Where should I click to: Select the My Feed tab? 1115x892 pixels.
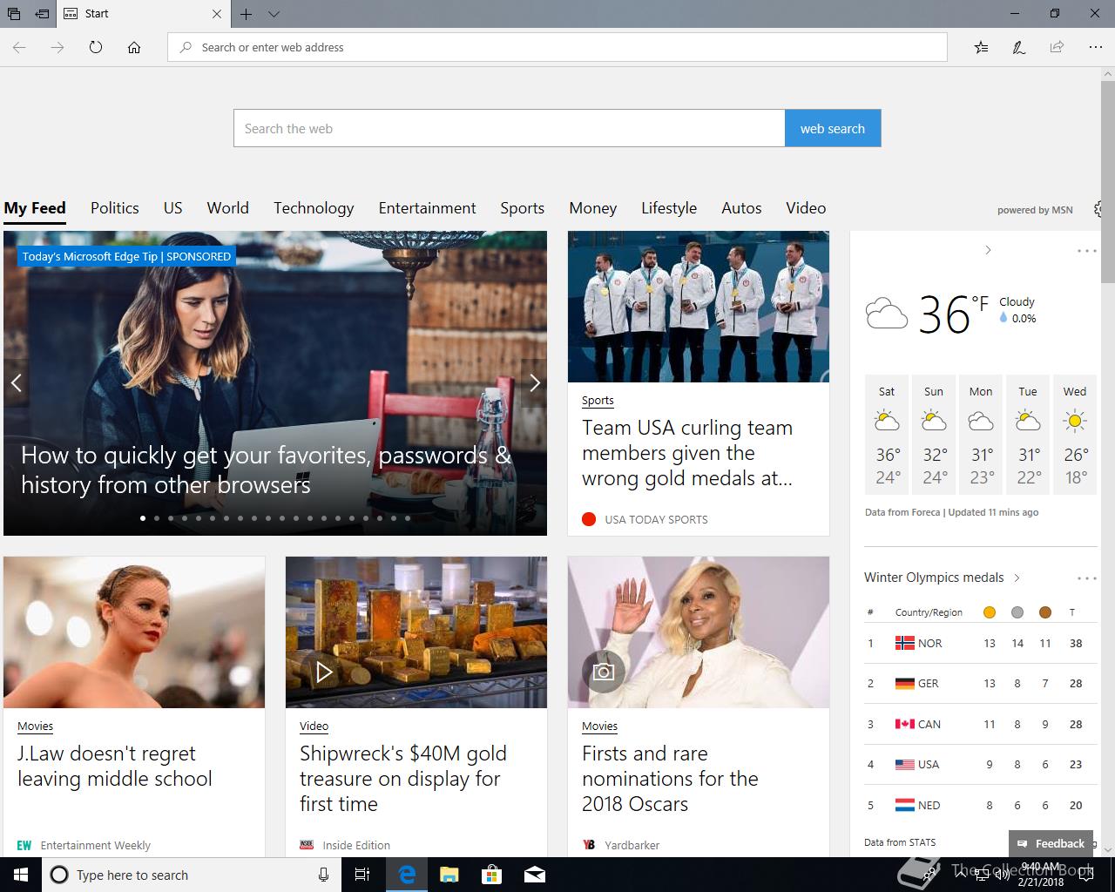coord(35,208)
